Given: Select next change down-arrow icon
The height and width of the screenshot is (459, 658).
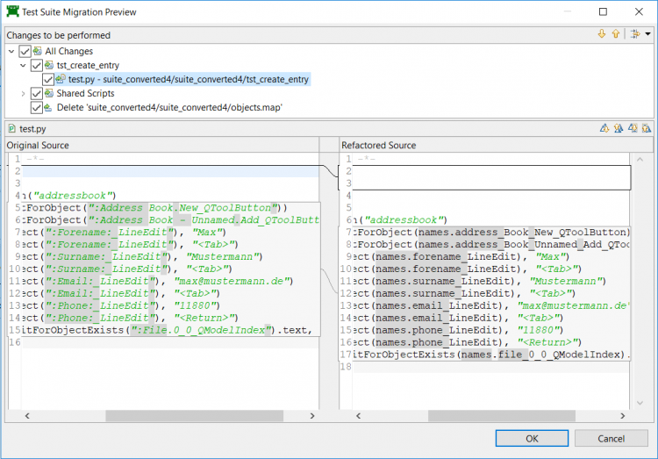Looking at the screenshot, I should [x=602, y=34].
